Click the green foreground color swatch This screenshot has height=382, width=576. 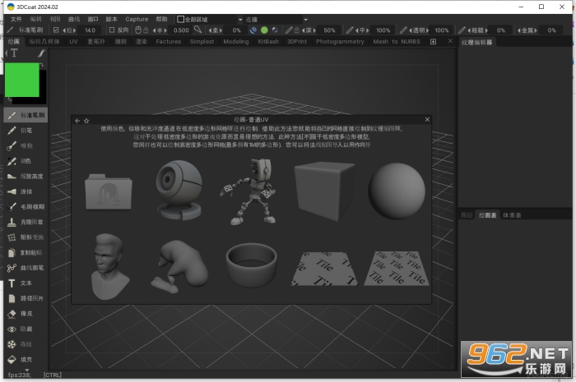[22, 80]
